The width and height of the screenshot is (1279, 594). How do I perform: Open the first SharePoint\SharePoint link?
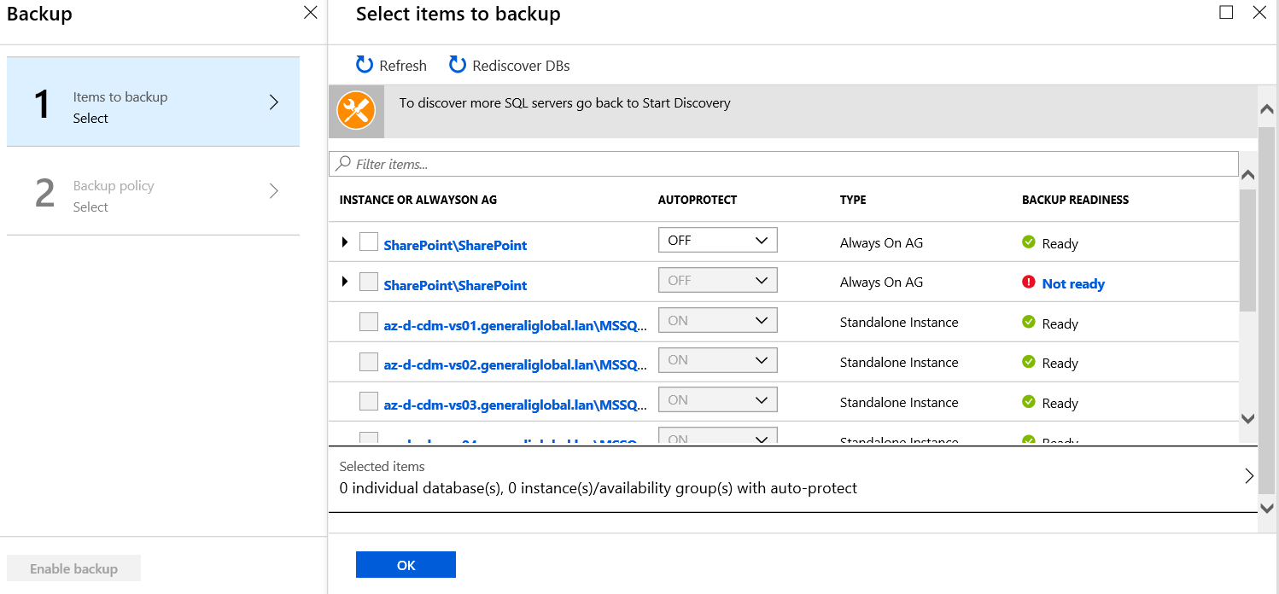click(x=455, y=245)
